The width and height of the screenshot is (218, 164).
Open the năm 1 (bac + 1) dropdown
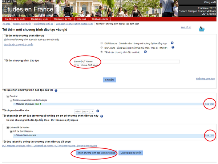(84, 112)
